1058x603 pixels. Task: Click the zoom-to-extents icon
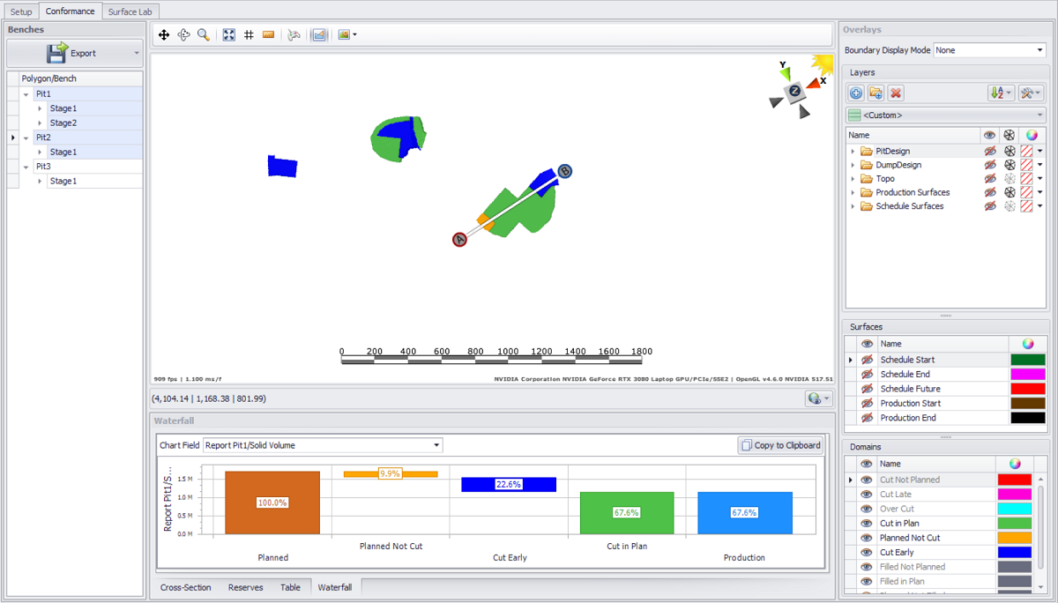tap(229, 35)
